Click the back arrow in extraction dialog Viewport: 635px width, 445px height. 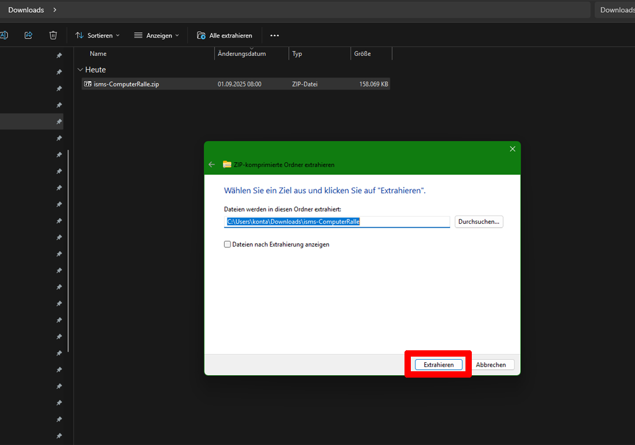(212, 165)
